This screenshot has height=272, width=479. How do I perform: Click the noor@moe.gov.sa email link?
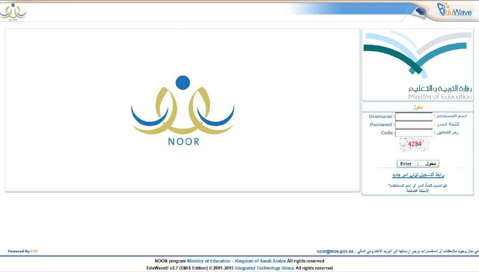click(x=335, y=251)
